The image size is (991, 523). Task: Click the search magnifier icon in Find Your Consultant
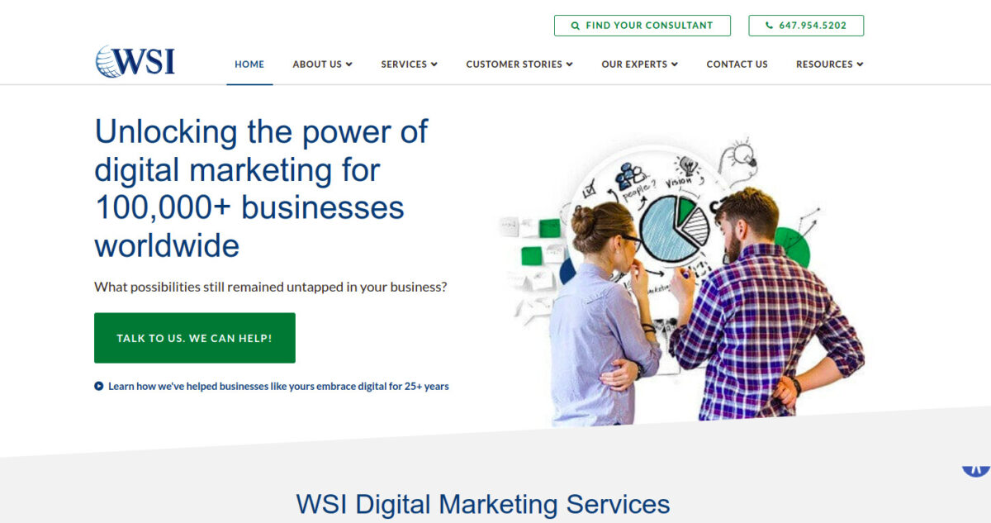click(576, 26)
